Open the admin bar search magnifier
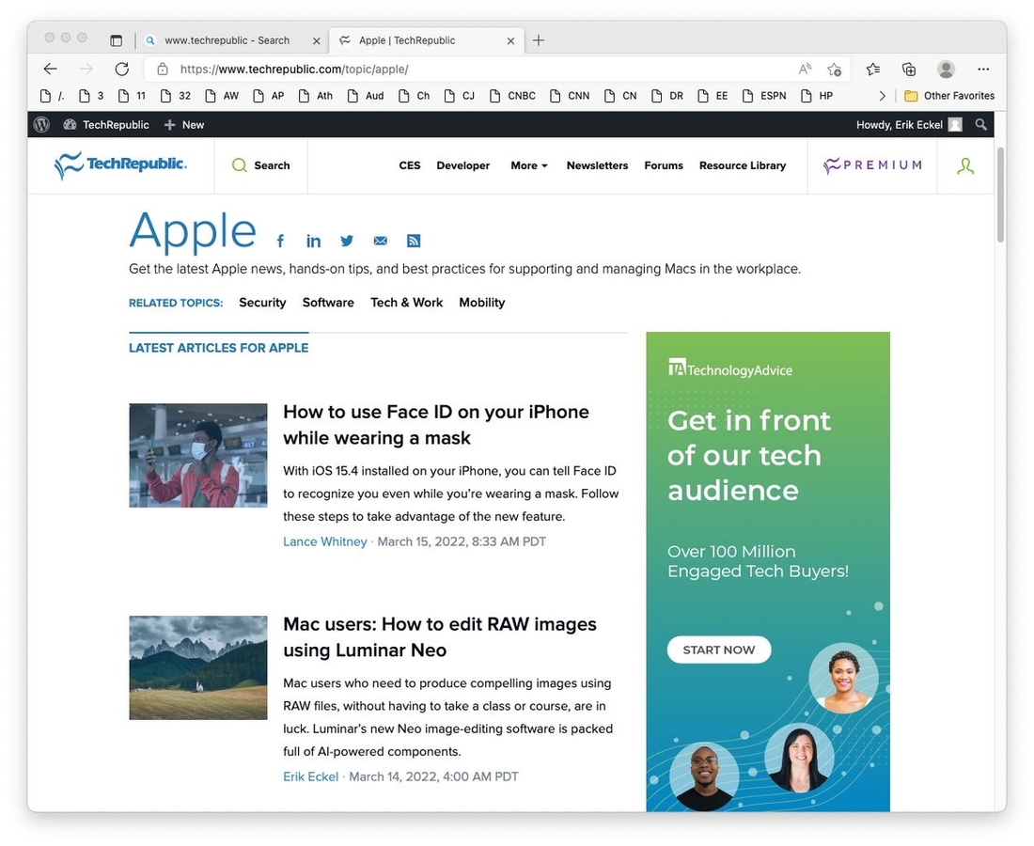This screenshot has height=846, width=1034. click(981, 123)
